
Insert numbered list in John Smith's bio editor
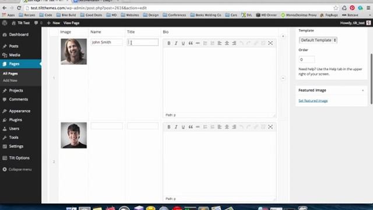(x=212, y=43)
